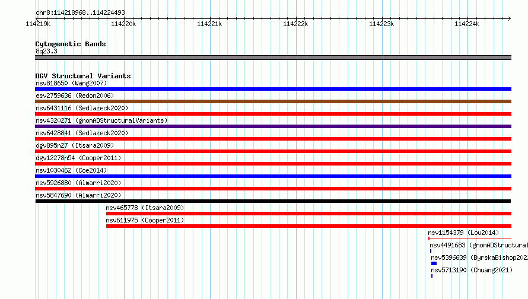Open the nsv1154379 (Lou2014) label
This screenshot has height=299, width=528.
[x=463, y=233]
